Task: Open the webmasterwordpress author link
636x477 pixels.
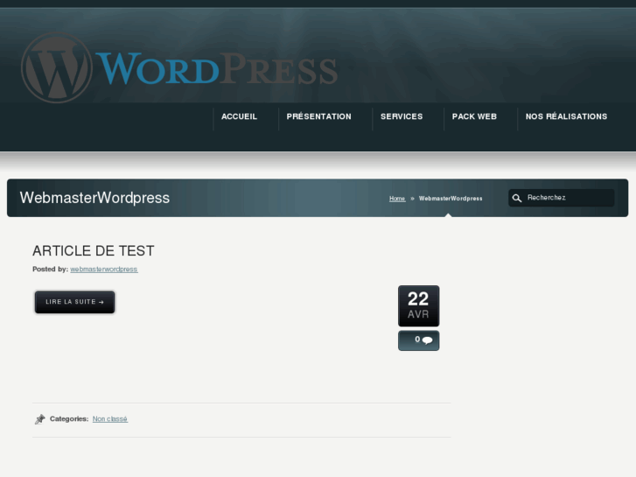Action: 104,270
